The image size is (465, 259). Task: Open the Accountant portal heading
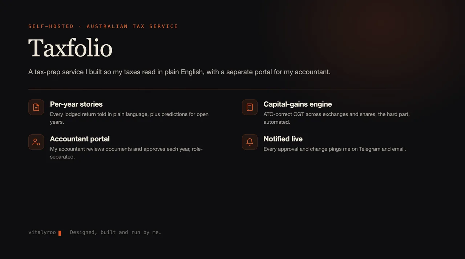[x=80, y=139]
